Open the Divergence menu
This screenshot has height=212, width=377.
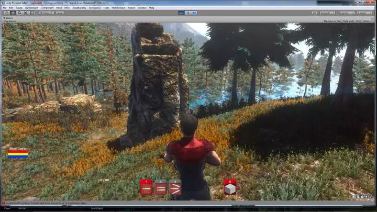pyautogui.click(x=94, y=8)
